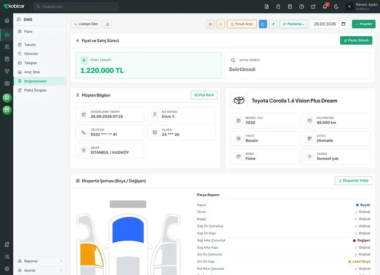The width and height of the screenshot is (380, 275).
Task: Open the list icon above the green buttons
Action: pyautogui.click(x=7, y=83)
